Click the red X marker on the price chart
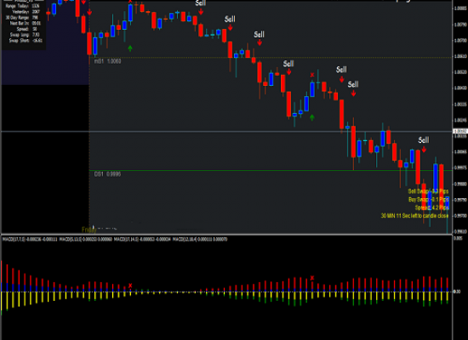Viewport: 468px width, 340px height. click(x=312, y=75)
